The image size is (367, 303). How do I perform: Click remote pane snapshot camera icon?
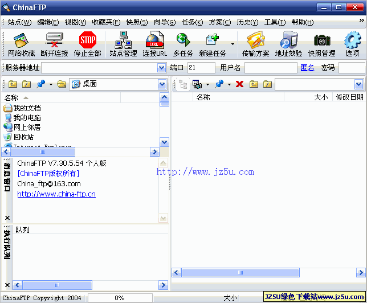click(197, 84)
